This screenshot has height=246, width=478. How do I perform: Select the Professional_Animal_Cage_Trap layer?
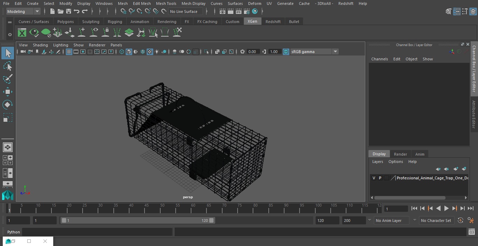pyautogui.click(x=432, y=178)
